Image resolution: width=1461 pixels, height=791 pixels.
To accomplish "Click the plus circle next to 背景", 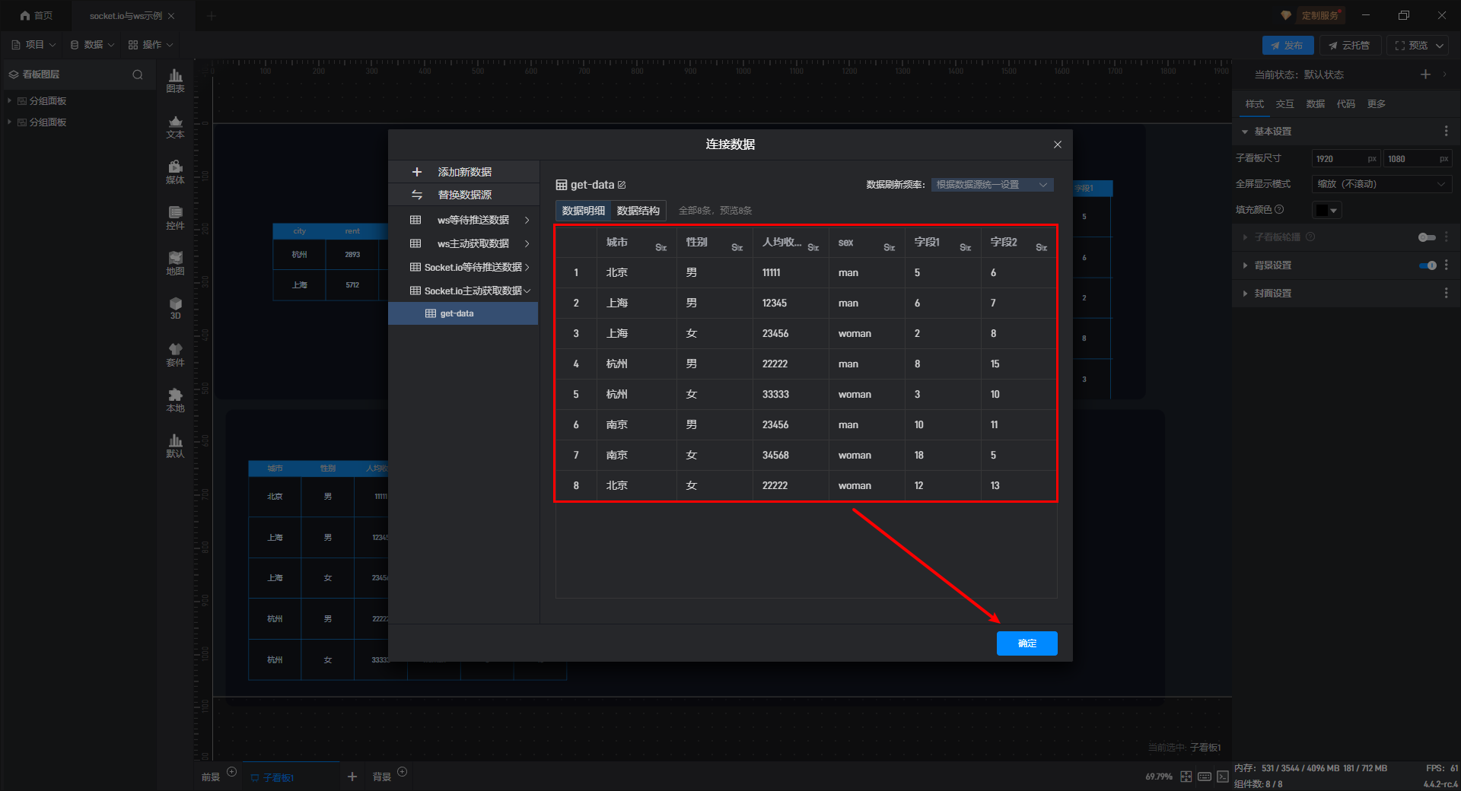I will pyautogui.click(x=403, y=772).
